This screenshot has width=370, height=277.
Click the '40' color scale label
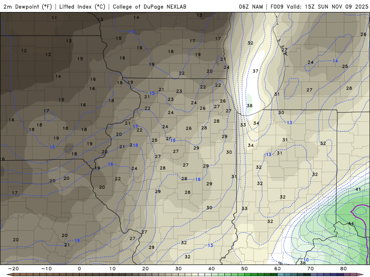point(211,269)
